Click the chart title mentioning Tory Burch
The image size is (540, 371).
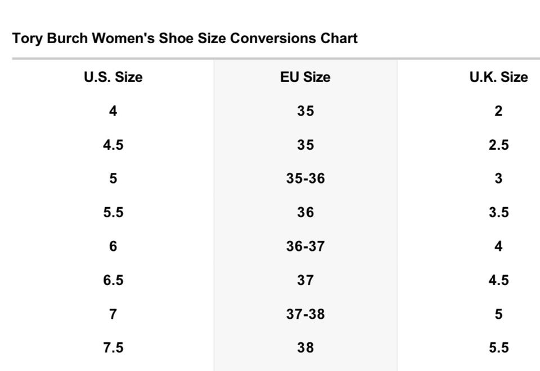pyautogui.click(x=184, y=39)
